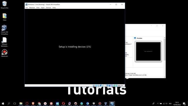Viewport: 188px width, 106px height.
Task: Click the Preview thumbnail in VirtualBox Manager
Action: click(x=148, y=51)
